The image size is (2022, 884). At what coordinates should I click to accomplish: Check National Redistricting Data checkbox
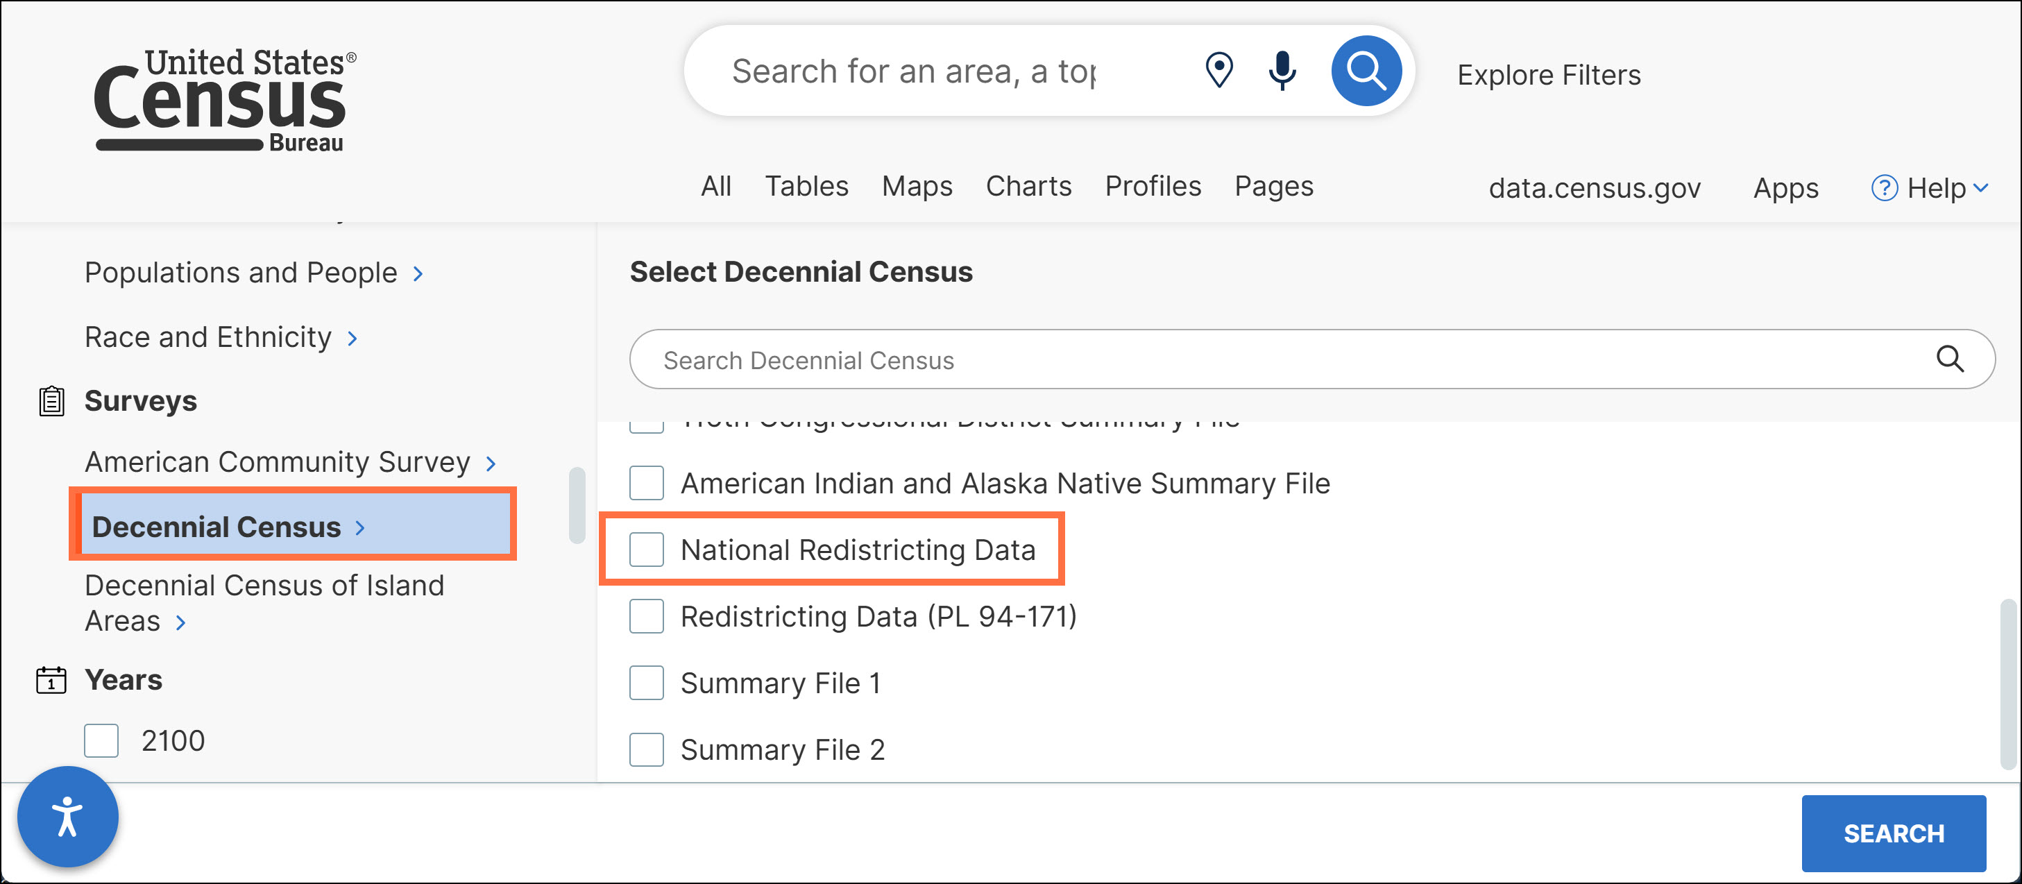(646, 550)
